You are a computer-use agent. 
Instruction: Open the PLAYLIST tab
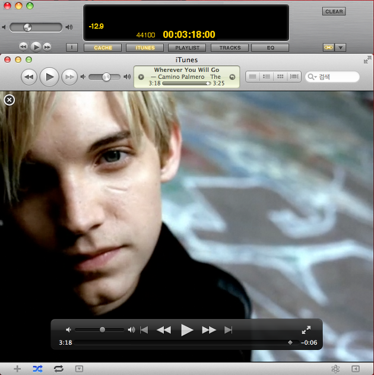tap(187, 47)
